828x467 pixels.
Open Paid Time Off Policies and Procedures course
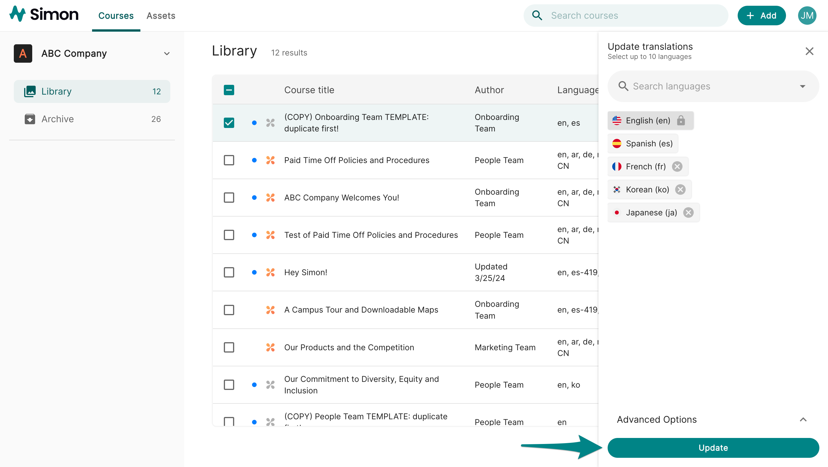click(357, 160)
